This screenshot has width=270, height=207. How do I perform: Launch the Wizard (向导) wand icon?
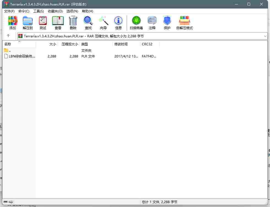pos(103,23)
